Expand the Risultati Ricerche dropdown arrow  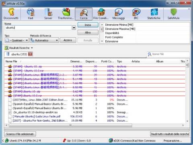pos(32,48)
